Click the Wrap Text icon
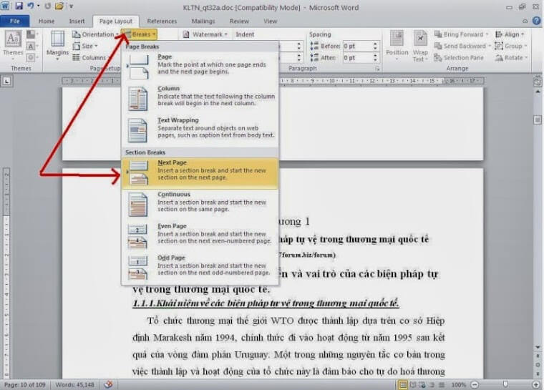The width and height of the screenshot is (544, 390). 420,43
